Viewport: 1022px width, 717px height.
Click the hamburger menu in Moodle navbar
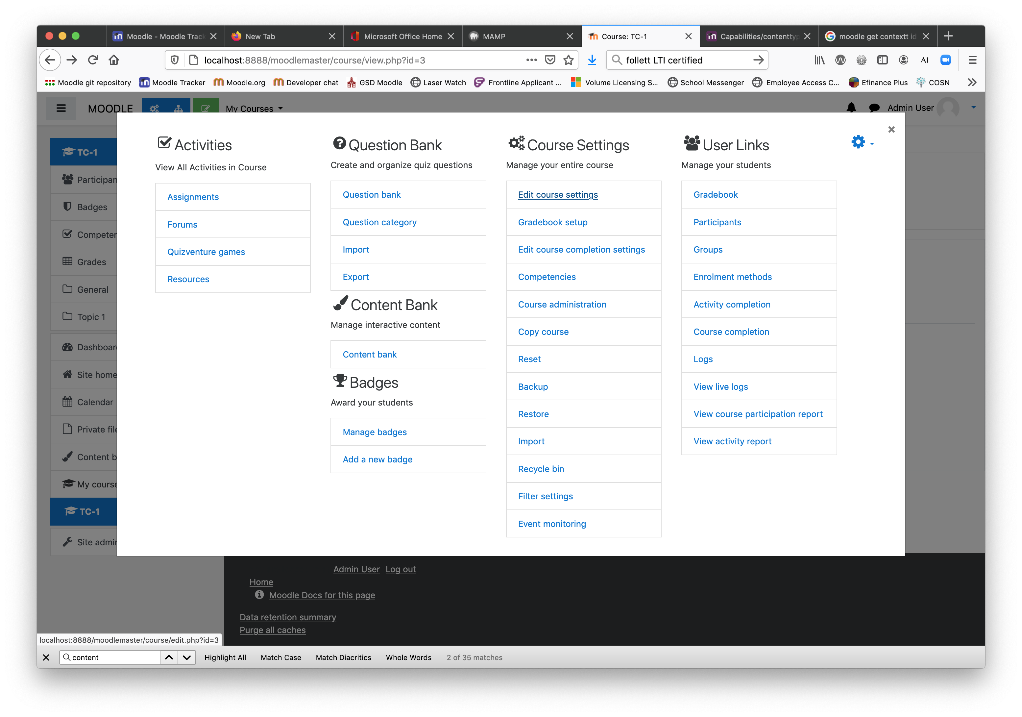point(61,108)
